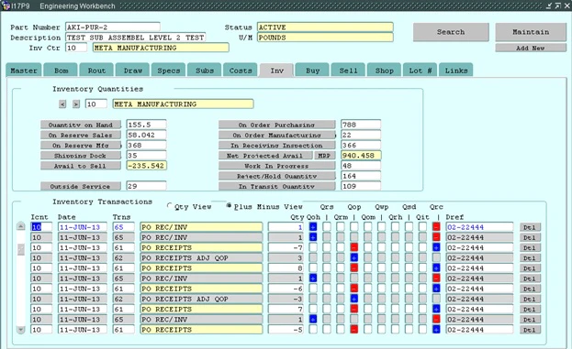Click blue plus Qrc indicator in Qty 8 row
This screenshot has height=349, width=572.
point(436,267)
